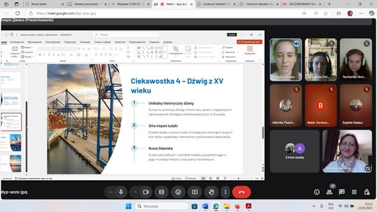
Task: Add this page to favorites star
Action: point(325,14)
